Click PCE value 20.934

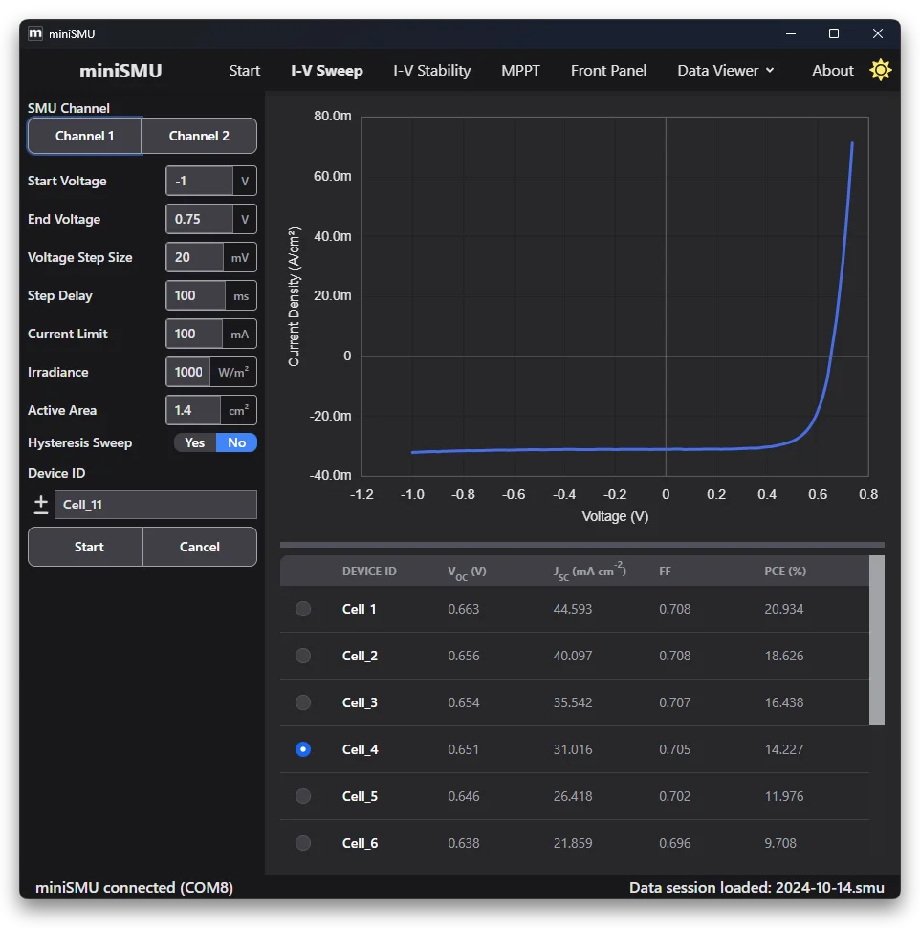click(x=784, y=609)
